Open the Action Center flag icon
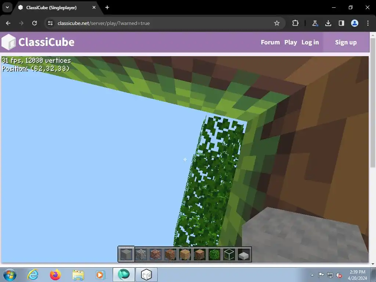376x282 pixels. 321,275
